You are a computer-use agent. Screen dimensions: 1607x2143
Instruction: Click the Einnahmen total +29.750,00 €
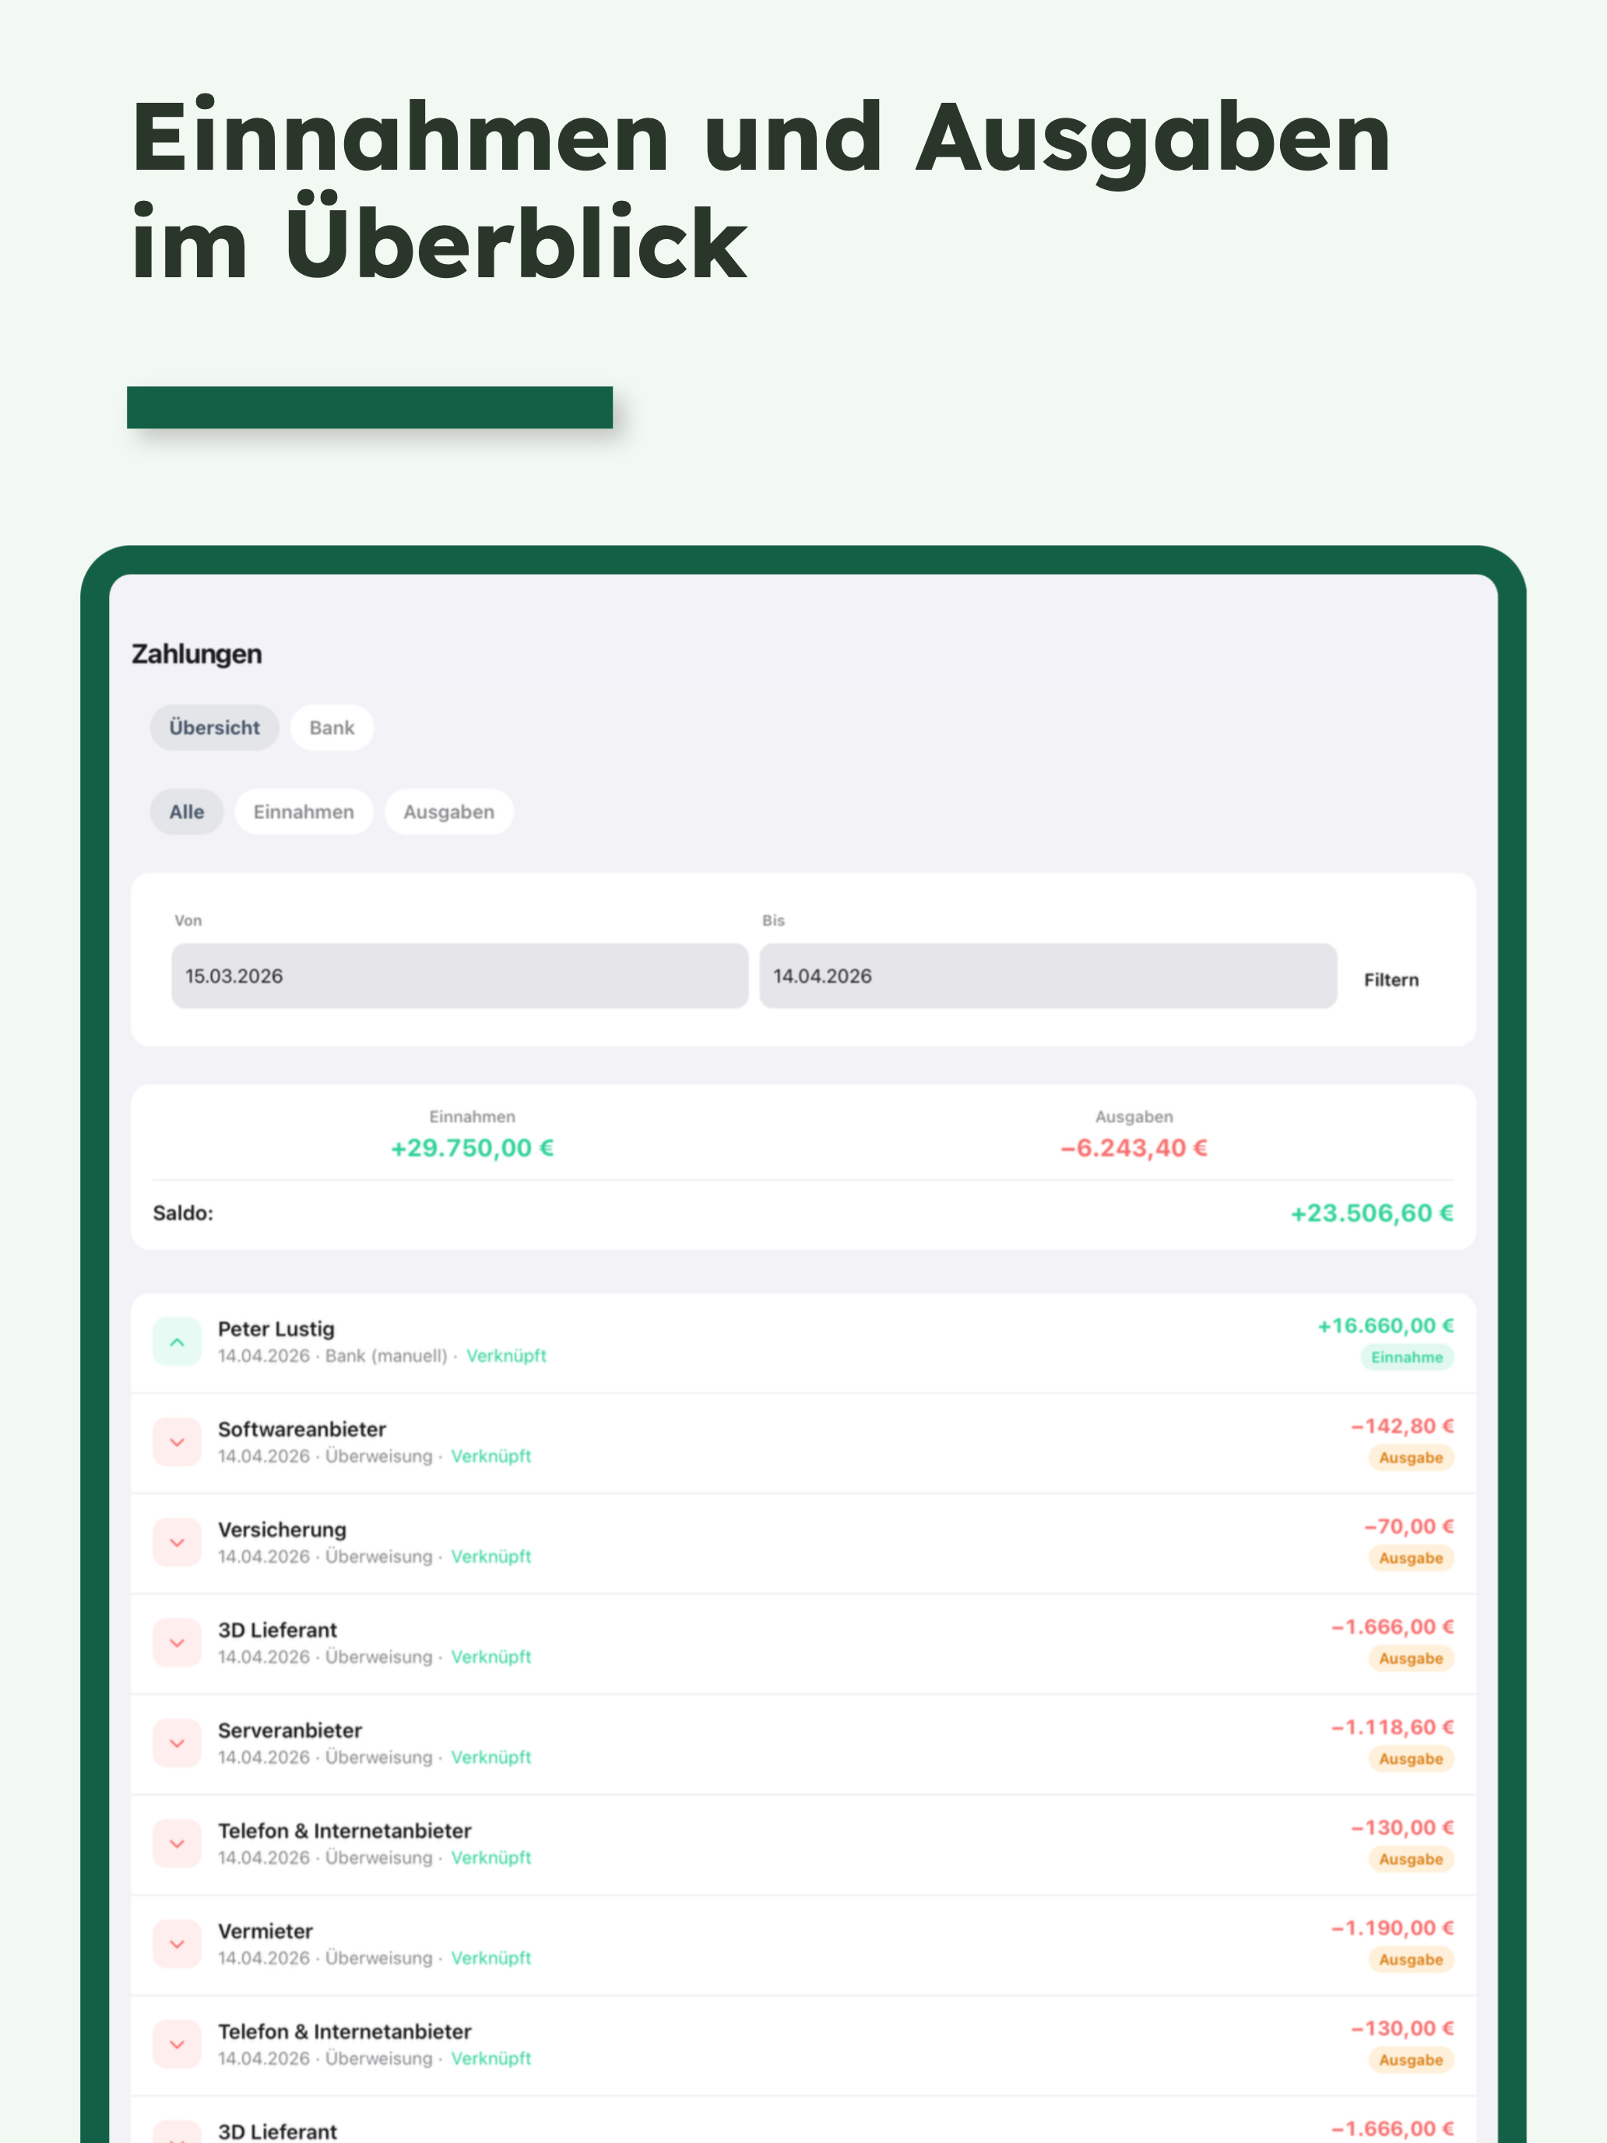(x=472, y=1148)
